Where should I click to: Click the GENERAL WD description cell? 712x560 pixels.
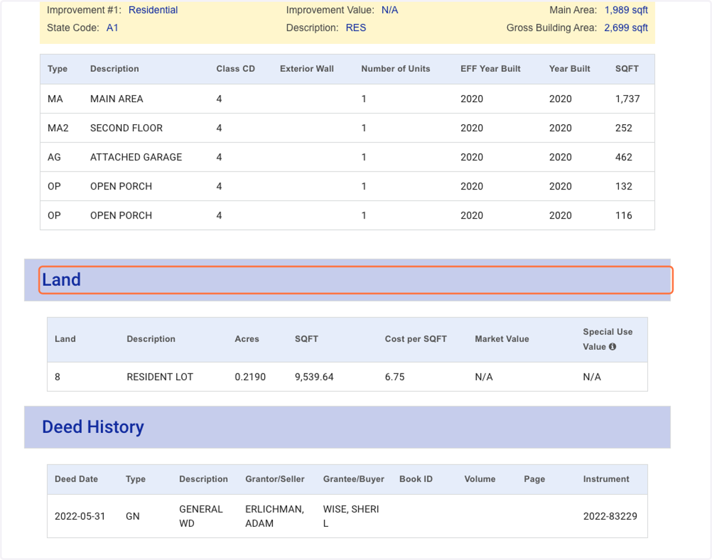[201, 517]
